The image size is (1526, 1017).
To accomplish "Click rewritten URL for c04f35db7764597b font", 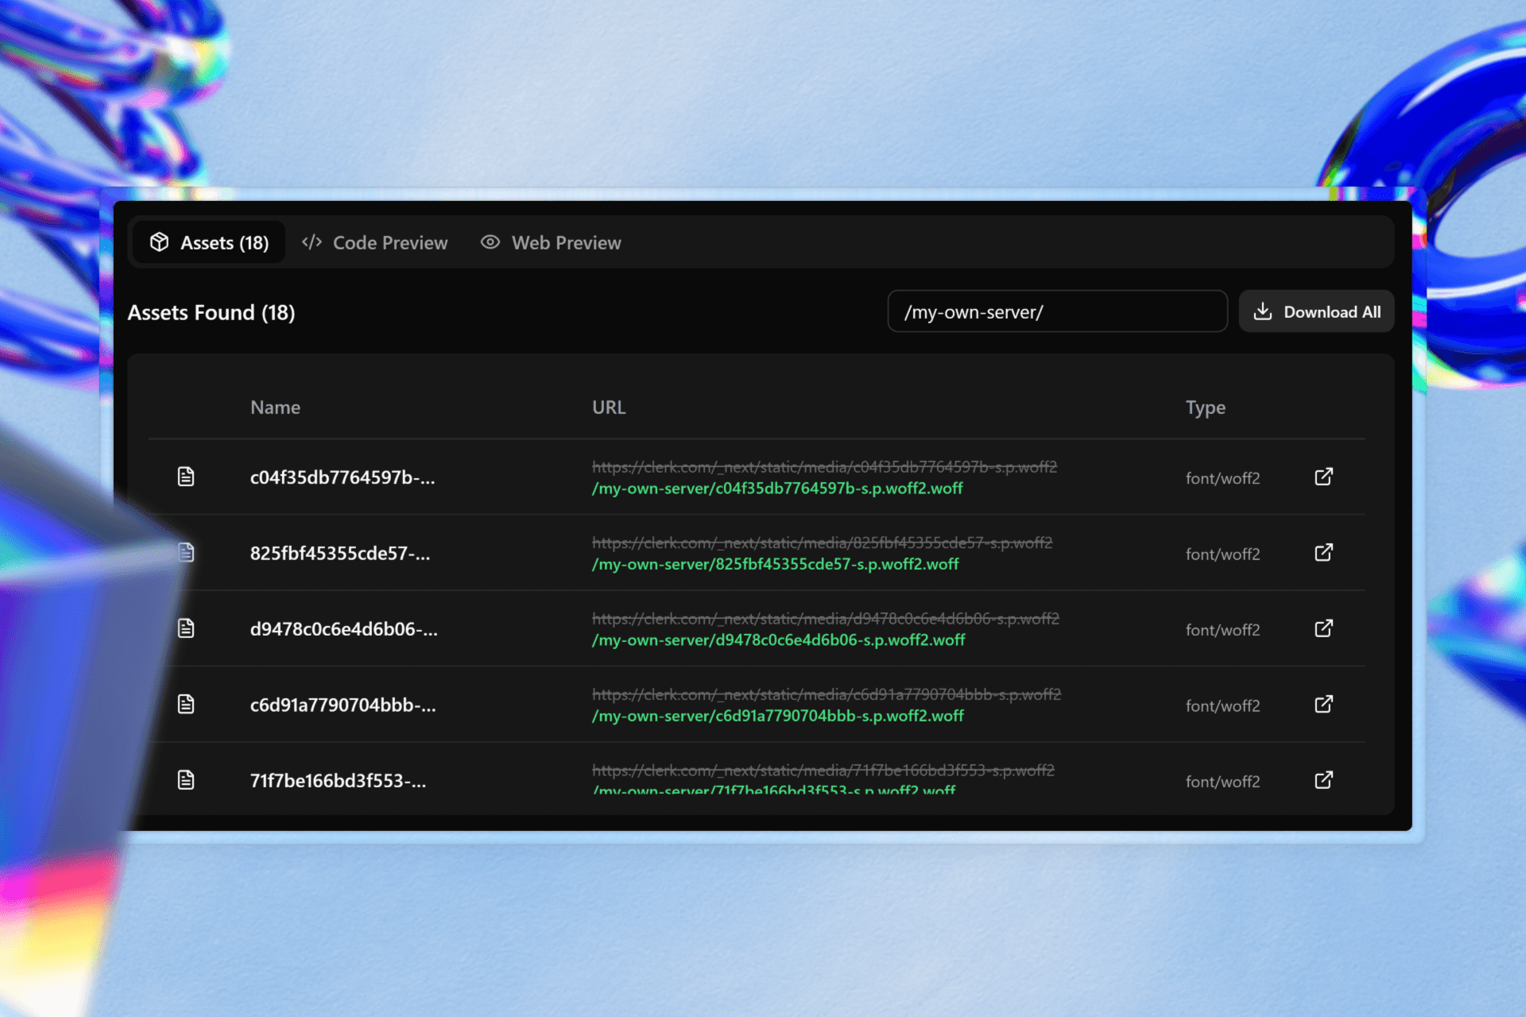I will [777, 489].
